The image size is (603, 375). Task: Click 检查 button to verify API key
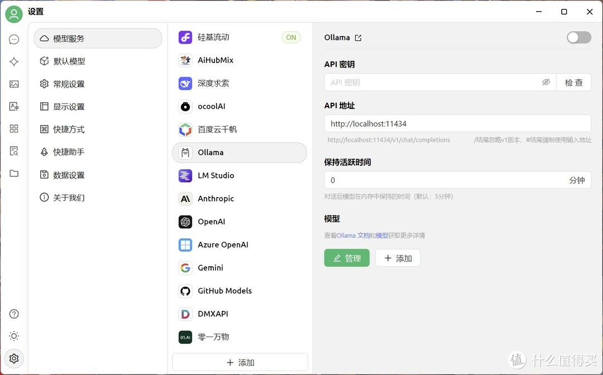click(x=574, y=82)
